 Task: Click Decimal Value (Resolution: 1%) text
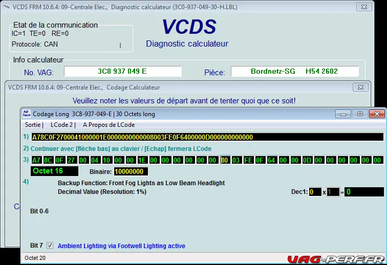pos(102,192)
